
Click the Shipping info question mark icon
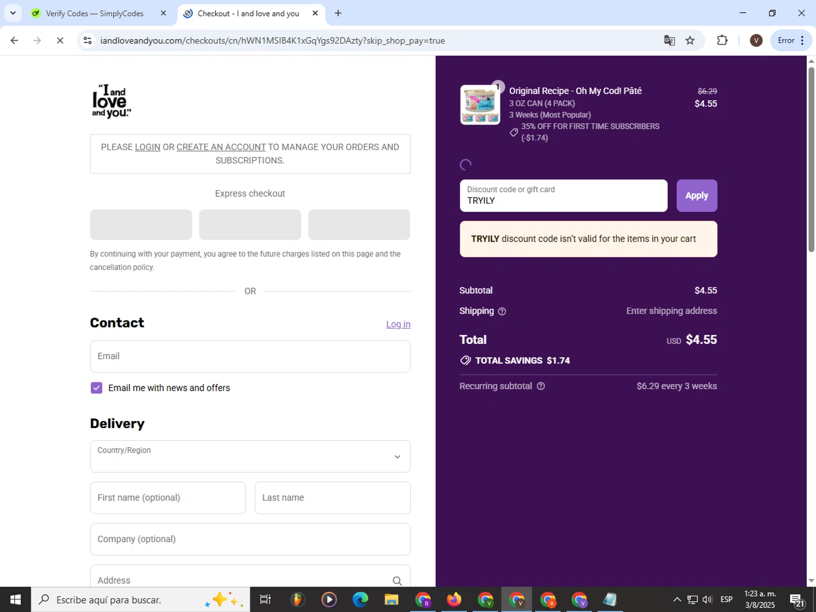click(502, 311)
